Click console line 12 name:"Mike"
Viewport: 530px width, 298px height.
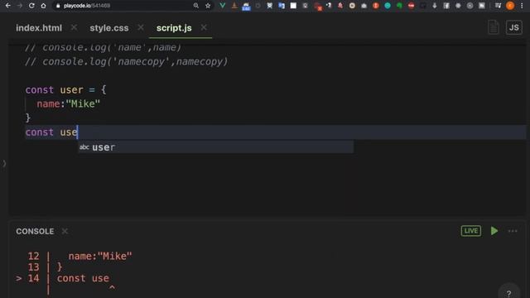click(79, 256)
